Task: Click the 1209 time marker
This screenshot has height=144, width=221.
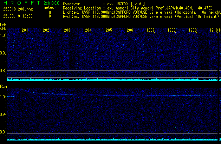Action: pyautogui.click(x=193, y=31)
